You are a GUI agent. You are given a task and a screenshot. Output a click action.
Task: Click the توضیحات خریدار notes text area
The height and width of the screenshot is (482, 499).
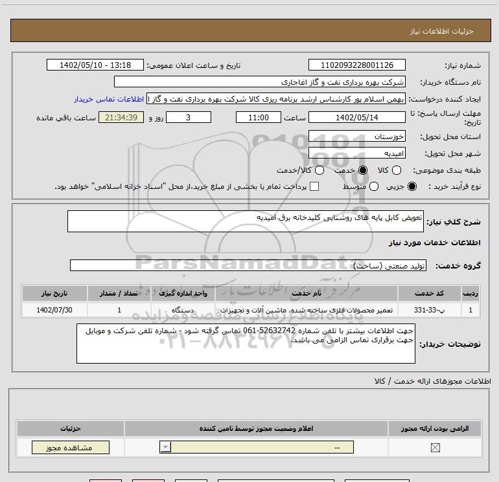pos(246,344)
